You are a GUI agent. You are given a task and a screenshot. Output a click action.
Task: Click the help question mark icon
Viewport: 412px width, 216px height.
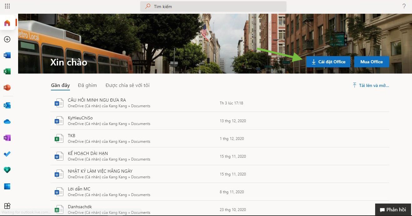pos(404,6)
